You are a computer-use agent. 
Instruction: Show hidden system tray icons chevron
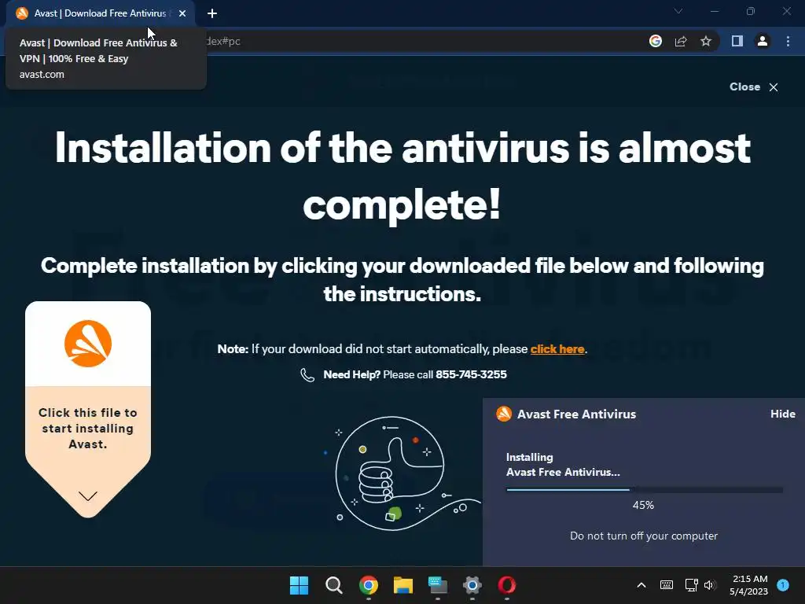point(641,585)
